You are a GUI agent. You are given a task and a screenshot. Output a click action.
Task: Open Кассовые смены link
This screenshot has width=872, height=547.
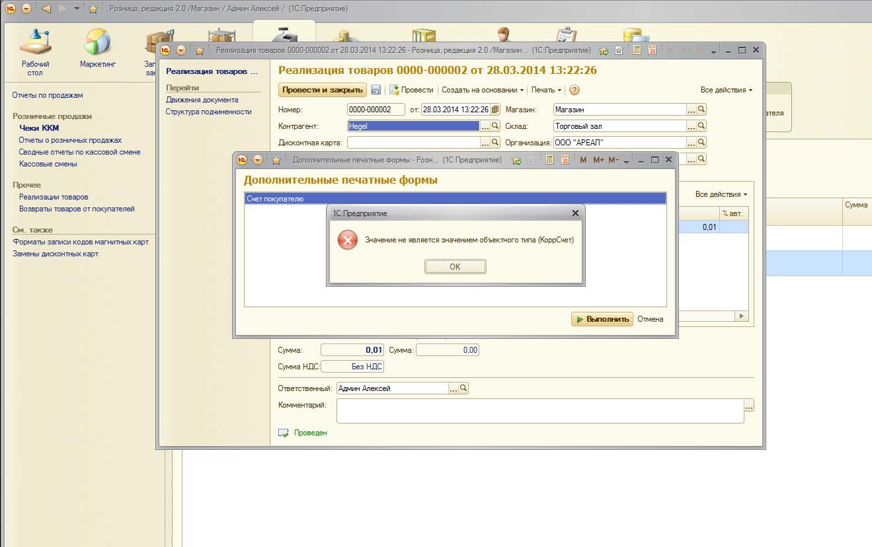[x=48, y=164]
